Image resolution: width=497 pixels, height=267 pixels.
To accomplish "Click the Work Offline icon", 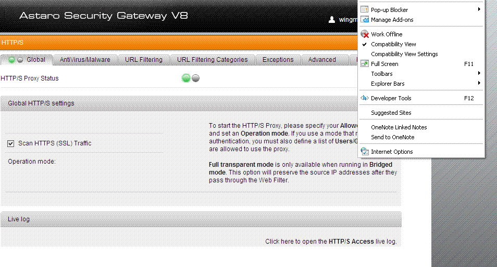I will 365,34.
